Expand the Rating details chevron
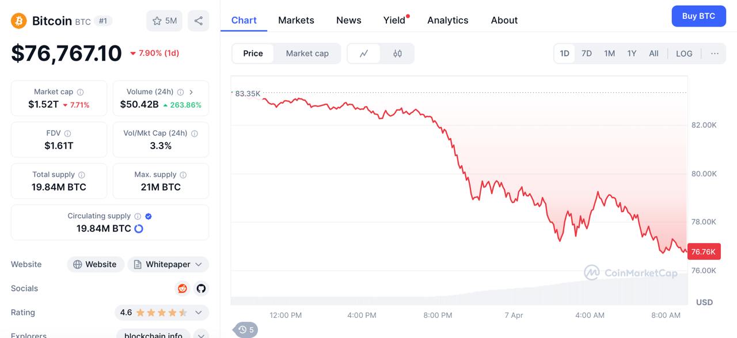Image resolution: width=737 pixels, height=338 pixels. 199,313
